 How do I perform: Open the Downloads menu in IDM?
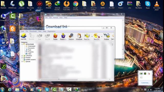(33, 31)
